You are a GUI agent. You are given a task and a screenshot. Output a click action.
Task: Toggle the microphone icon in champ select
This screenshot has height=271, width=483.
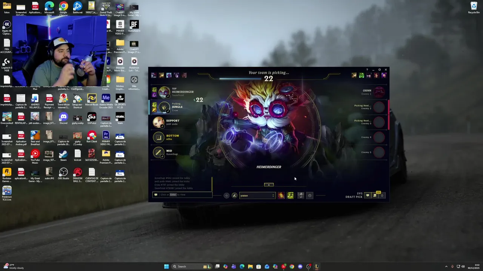pyautogui.click(x=382, y=195)
